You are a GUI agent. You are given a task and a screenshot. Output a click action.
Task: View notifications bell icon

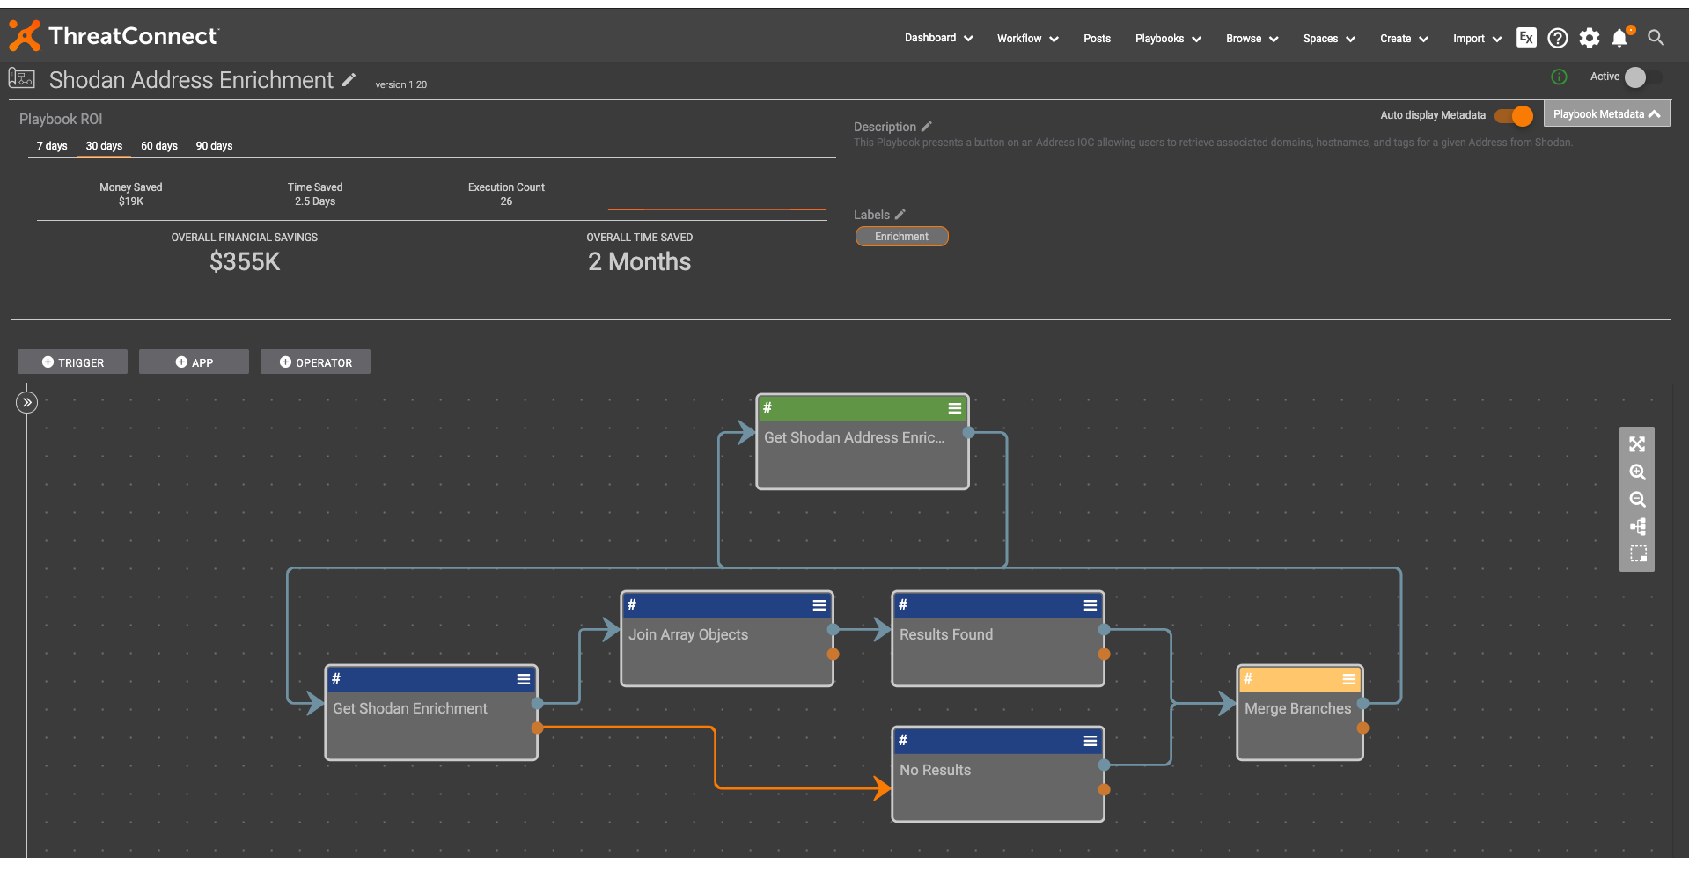1621,37
